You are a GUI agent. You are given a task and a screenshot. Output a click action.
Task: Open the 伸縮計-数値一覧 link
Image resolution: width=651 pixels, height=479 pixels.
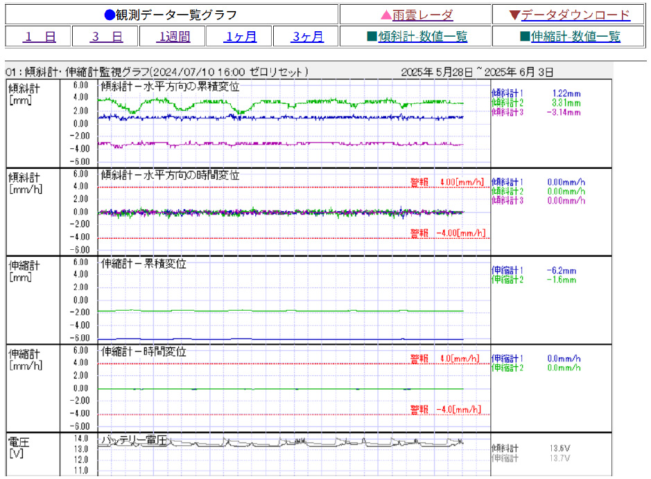pyautogui.click(x=575, y=37)
